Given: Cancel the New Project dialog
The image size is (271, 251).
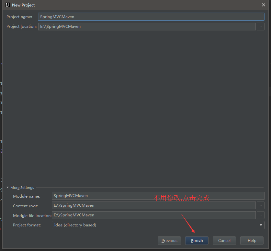Looking at the screenshot, I should click(x=224, y=240).
